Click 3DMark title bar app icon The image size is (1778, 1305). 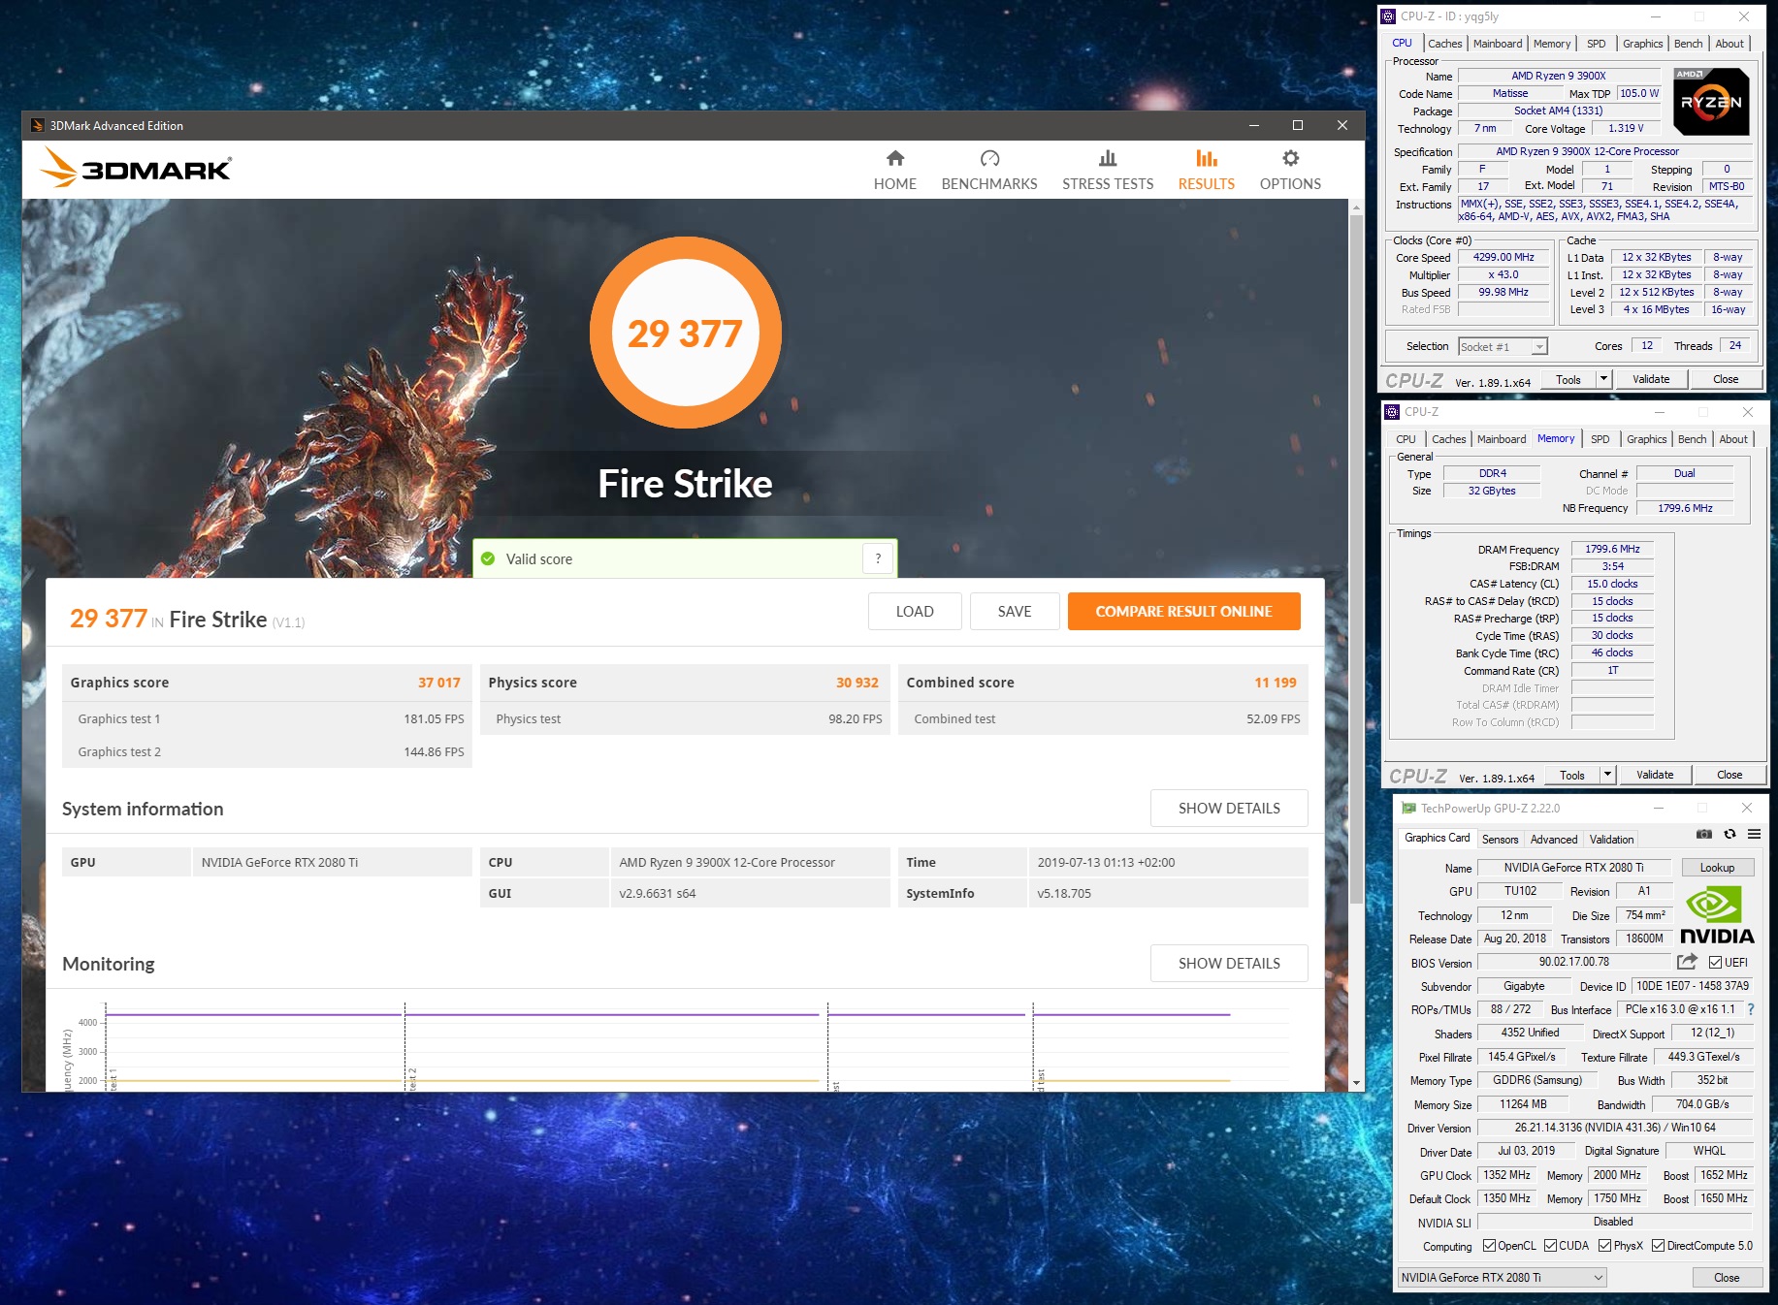(x=37, y=125)
